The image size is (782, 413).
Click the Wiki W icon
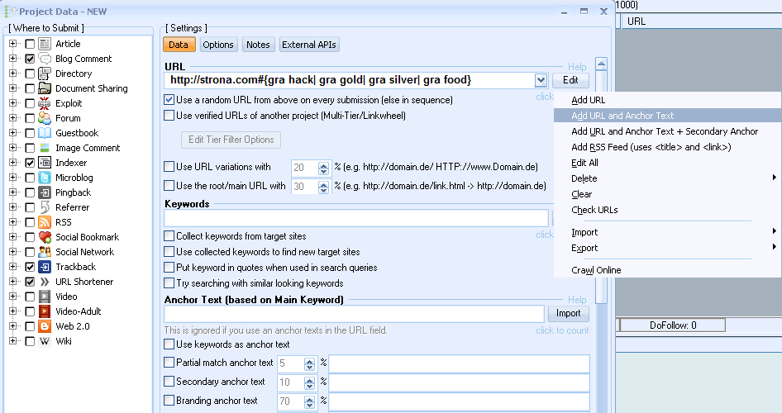click(x=45, y=341)
